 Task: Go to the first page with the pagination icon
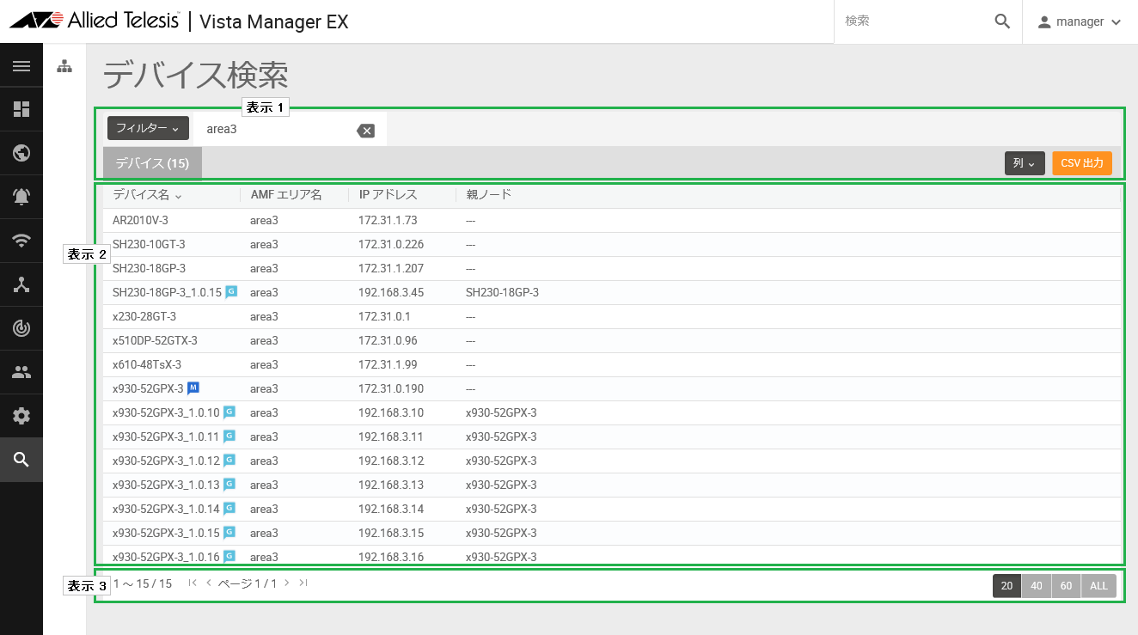coord(193,583)
